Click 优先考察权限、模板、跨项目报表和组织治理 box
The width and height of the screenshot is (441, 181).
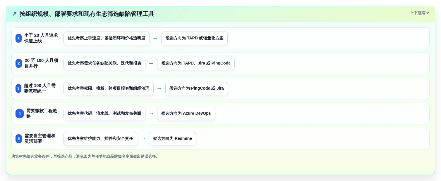pyautogui.click(x=109, y=88)
